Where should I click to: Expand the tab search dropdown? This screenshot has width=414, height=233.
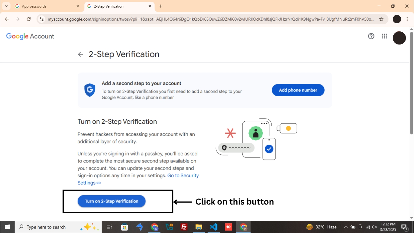tap(6, 6)
